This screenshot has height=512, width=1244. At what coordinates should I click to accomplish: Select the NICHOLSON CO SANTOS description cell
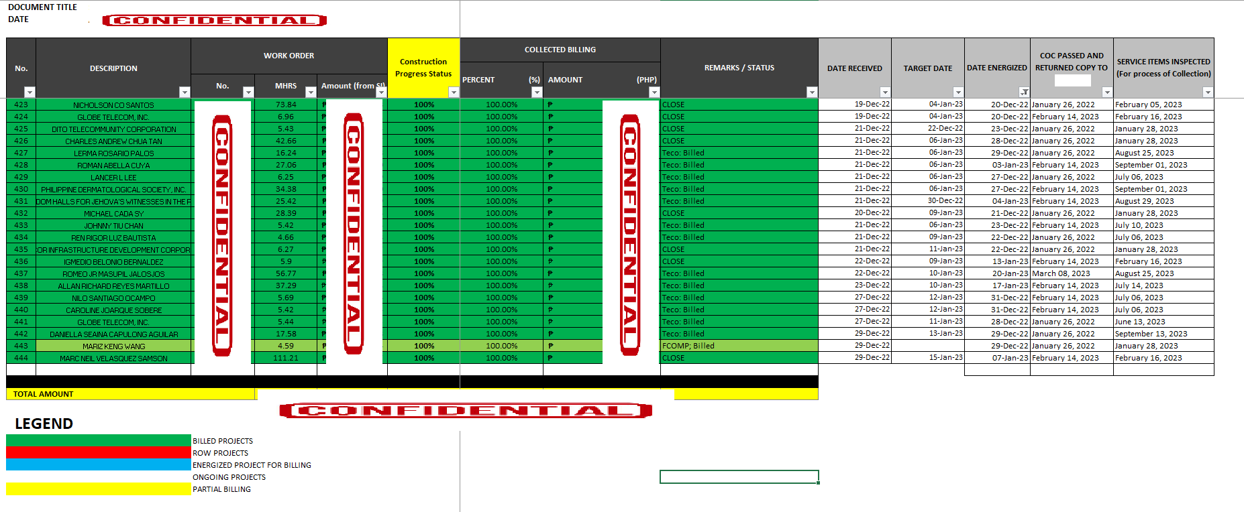click(x=113, y=105)
